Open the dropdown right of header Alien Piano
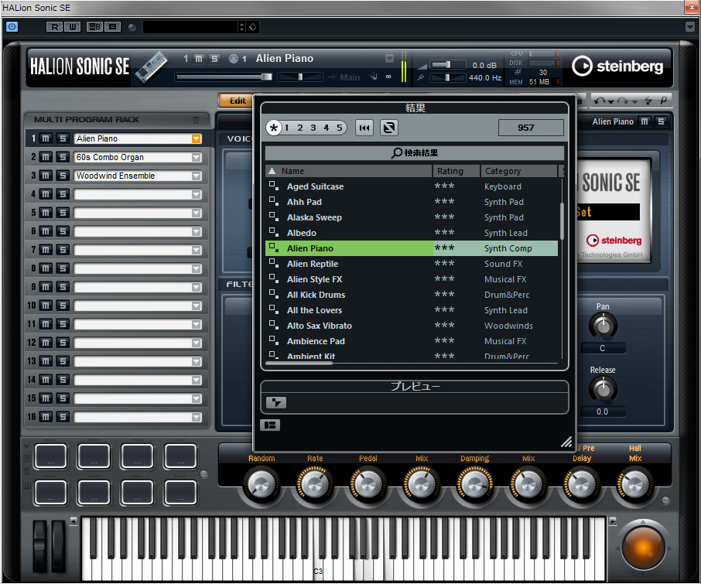The width and height of the screenshot is (701, 584). click(389, 59)
